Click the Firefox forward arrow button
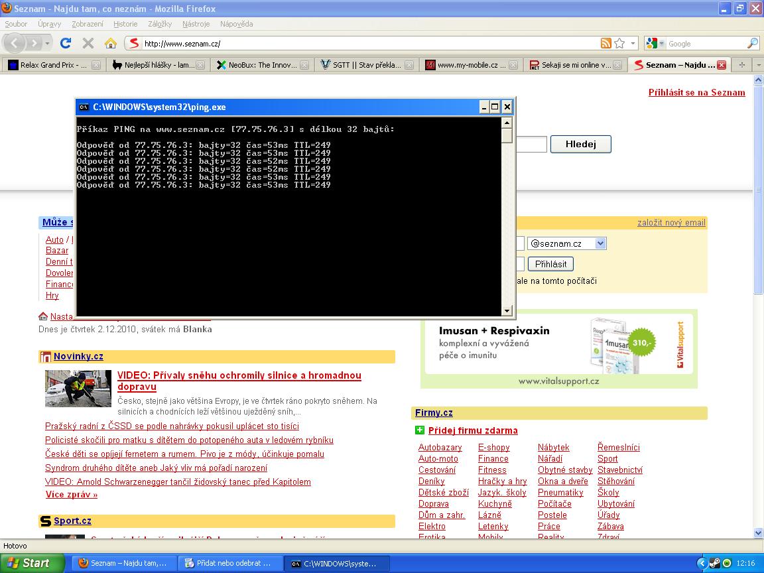 34,43
